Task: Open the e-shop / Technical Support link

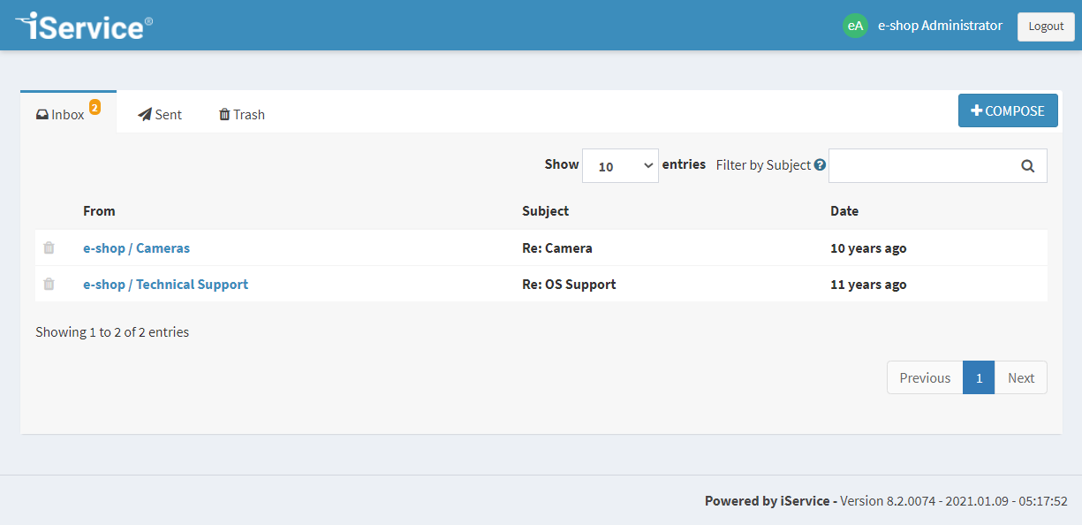Action: click(x=165, y=285)
